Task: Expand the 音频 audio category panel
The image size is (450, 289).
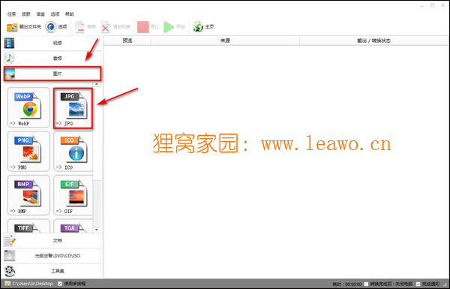Action: point(52,59)
